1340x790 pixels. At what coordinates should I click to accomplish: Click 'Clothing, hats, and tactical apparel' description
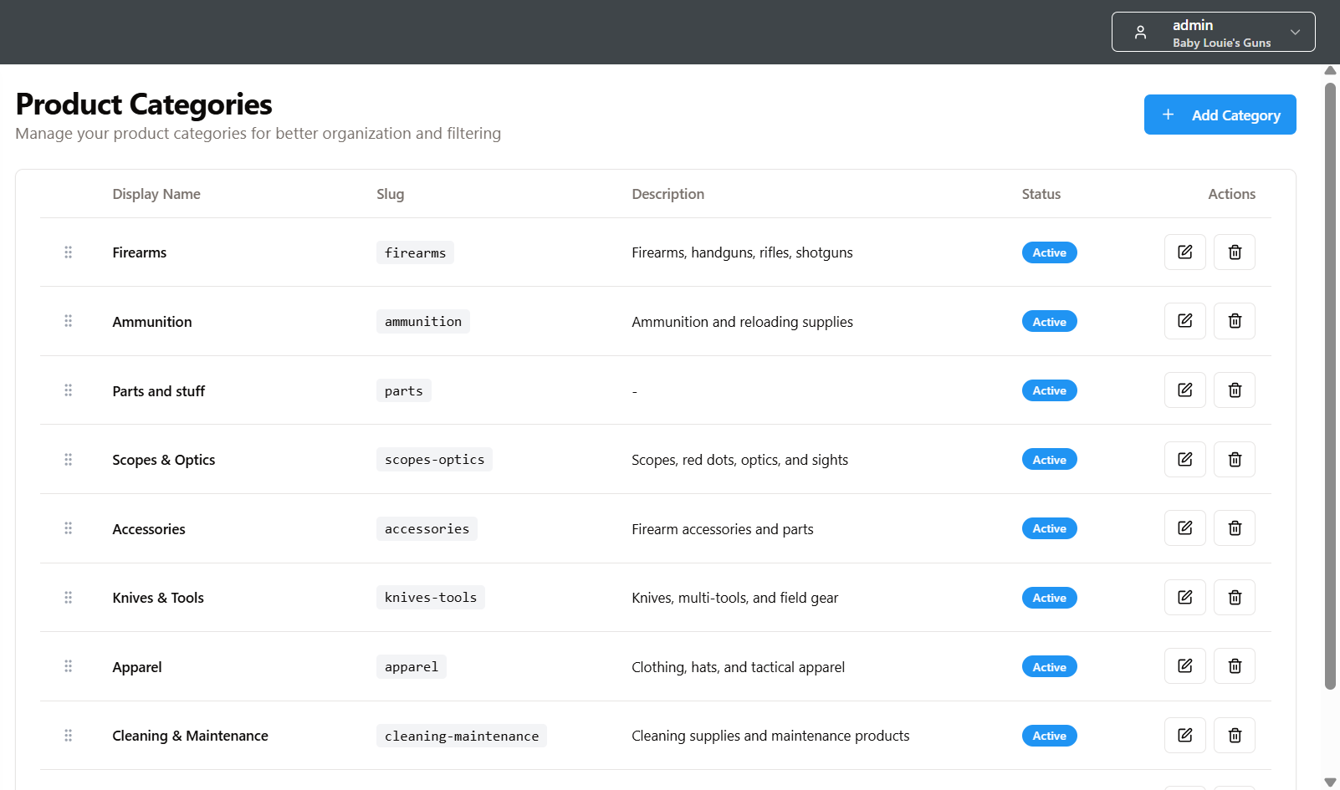click(x=738, y=667)
